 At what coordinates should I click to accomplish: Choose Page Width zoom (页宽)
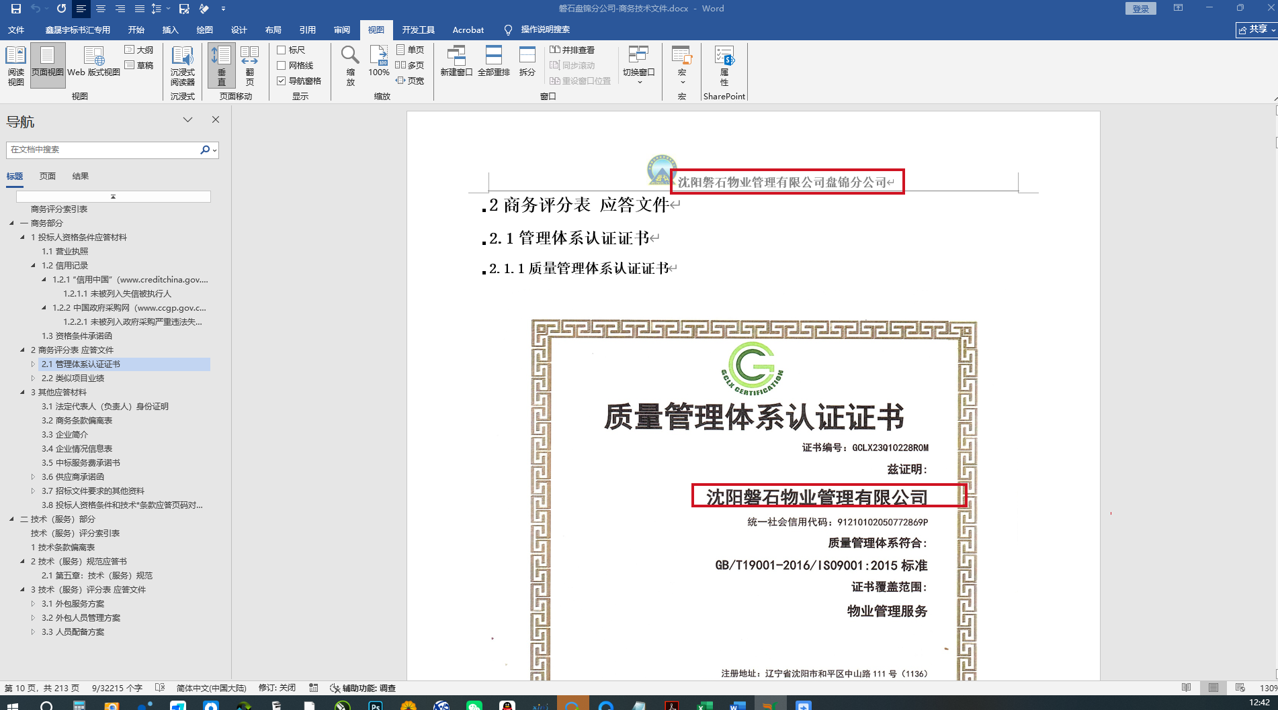pyautogui.click(x=410, y=81)
